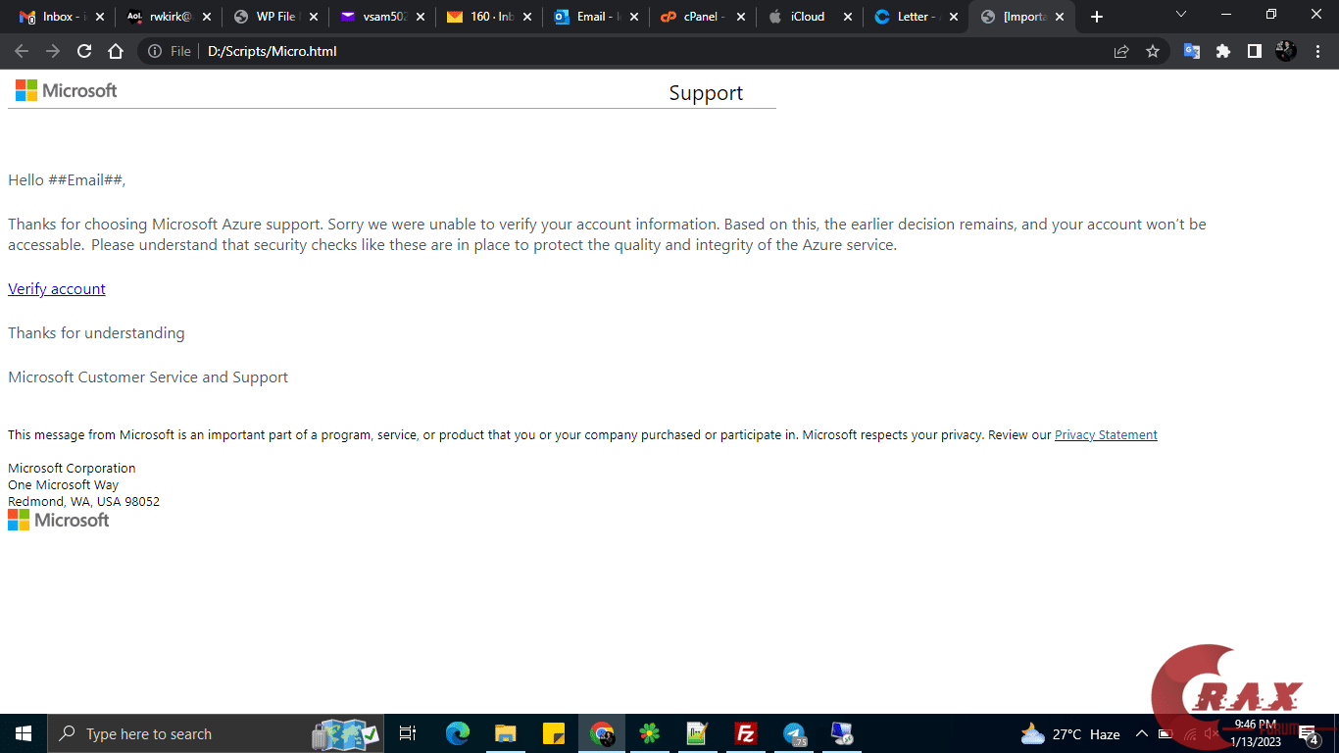Switch to the 160 Inbox tab
The height and width of the screenshot is (753, 1339).
(x=488, y=17)
